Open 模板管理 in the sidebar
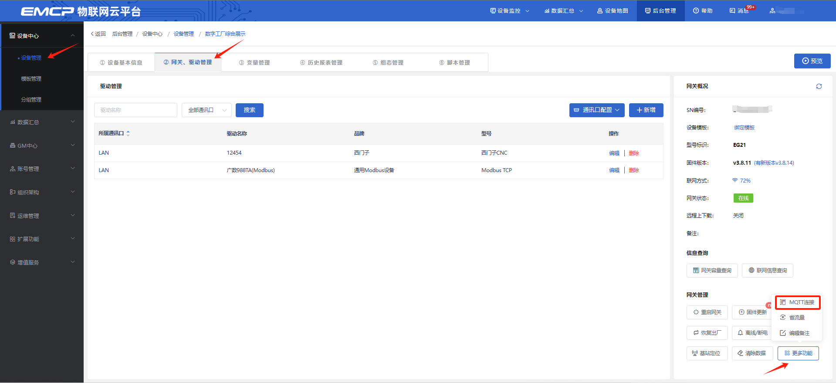Image resolution: width=836 pixels, height=383 pixels. (x=31, y=78)
